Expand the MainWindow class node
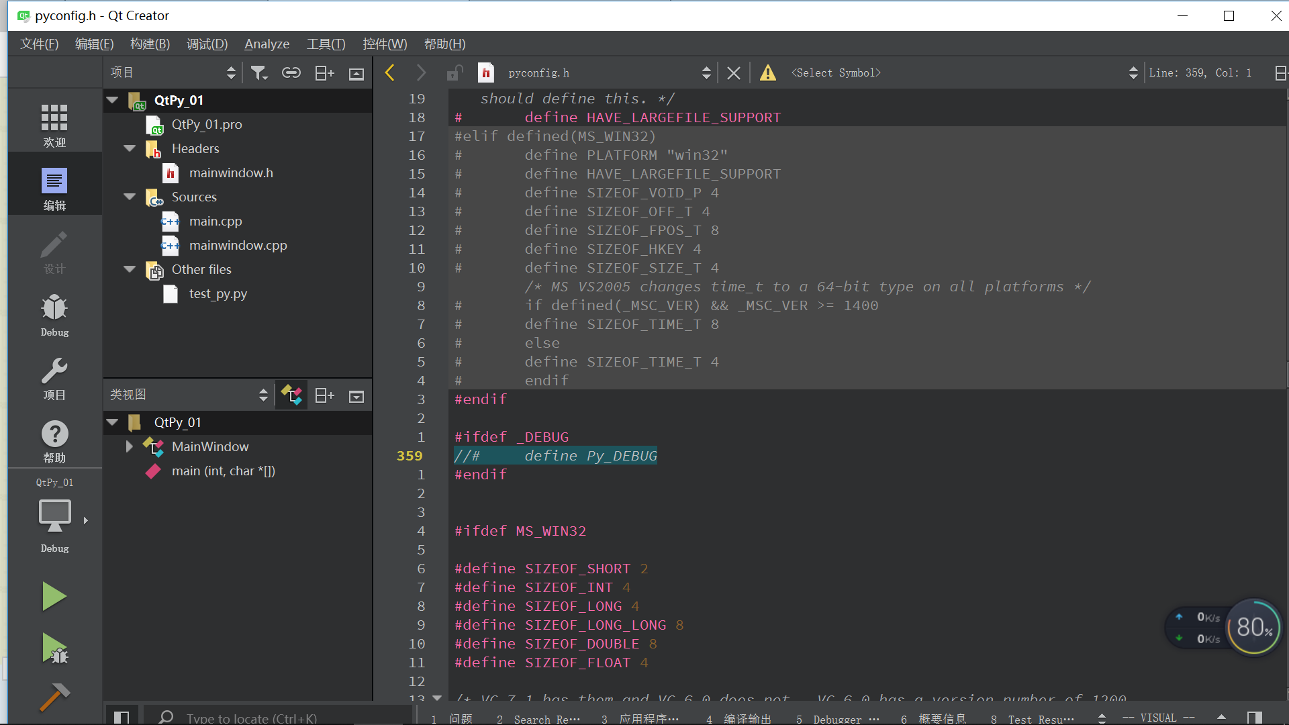This screenshot has width=1289, height=725. click(129, 446)
